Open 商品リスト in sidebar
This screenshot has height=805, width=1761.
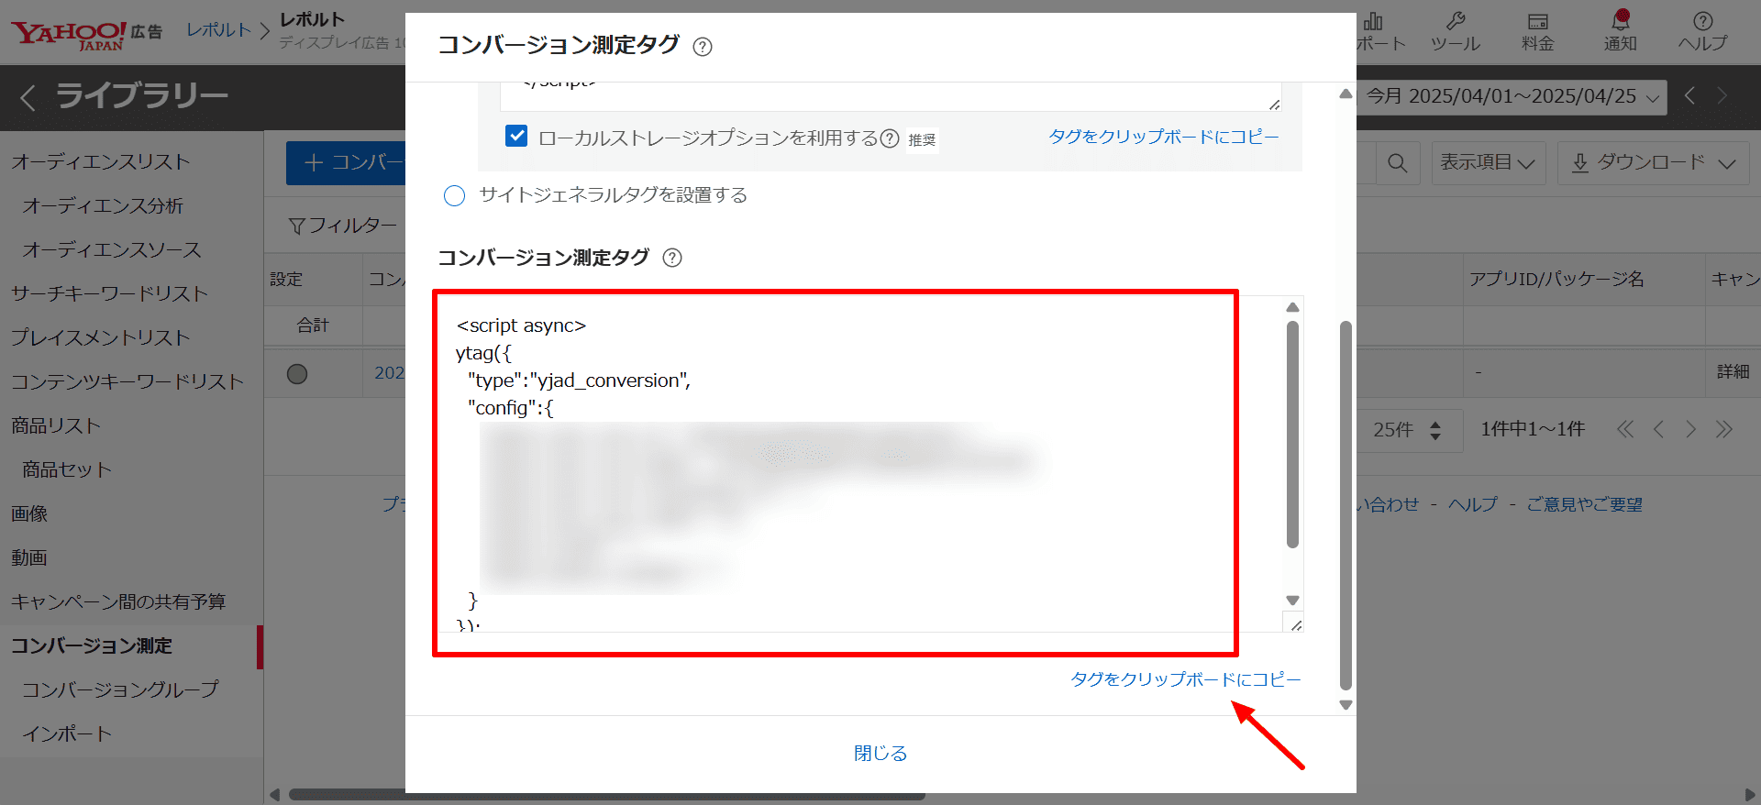click(56, 426)
